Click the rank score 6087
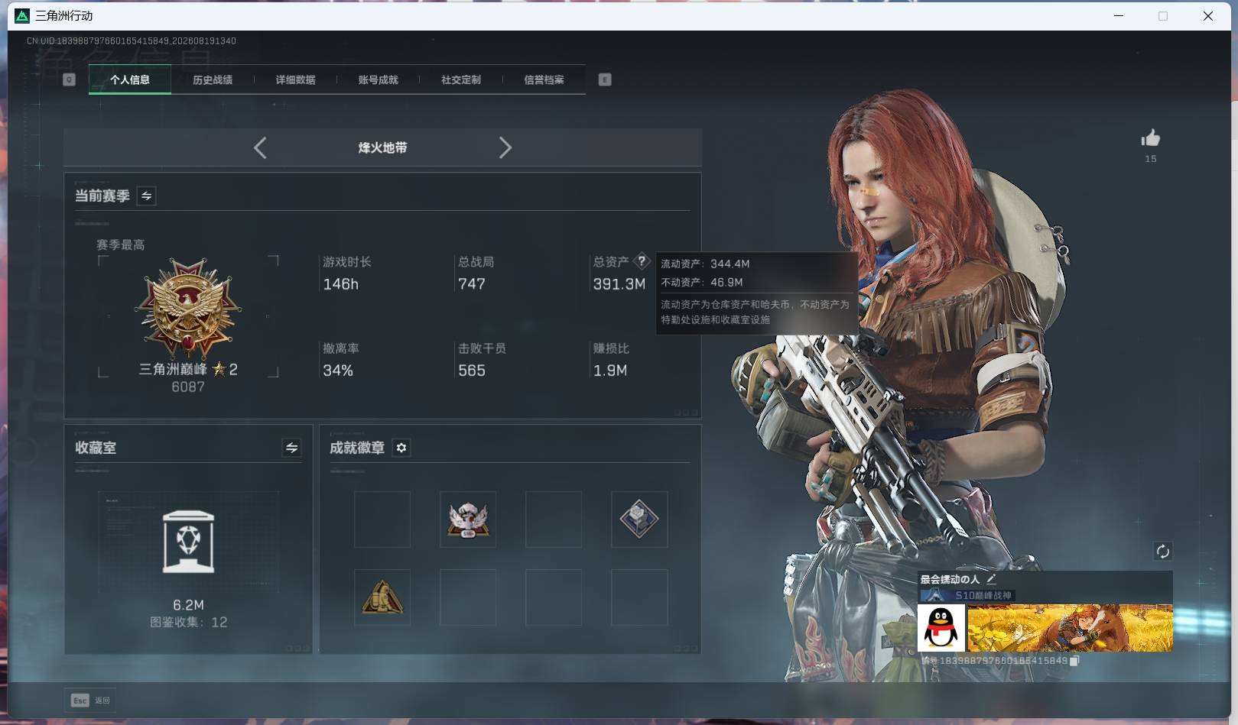 (x=188, y=387)
